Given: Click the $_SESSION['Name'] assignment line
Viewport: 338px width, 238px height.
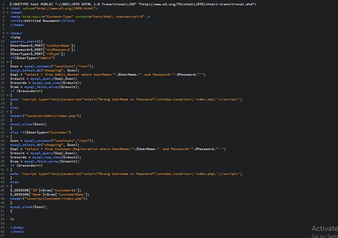Looking at the screenshot, I should coord(49,194).
